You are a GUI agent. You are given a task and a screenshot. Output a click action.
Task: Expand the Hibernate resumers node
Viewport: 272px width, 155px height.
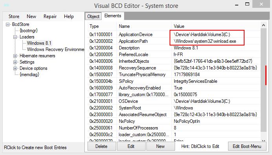coord(15,56)
